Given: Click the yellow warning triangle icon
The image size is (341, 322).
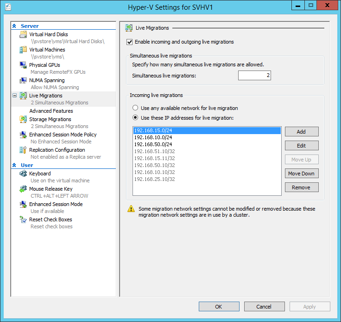Looking at the screenshot, I should click(x=131, y=209).
